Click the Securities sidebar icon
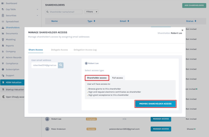The height and width of the screenshot is (137, 209). (x=3, y=16)
